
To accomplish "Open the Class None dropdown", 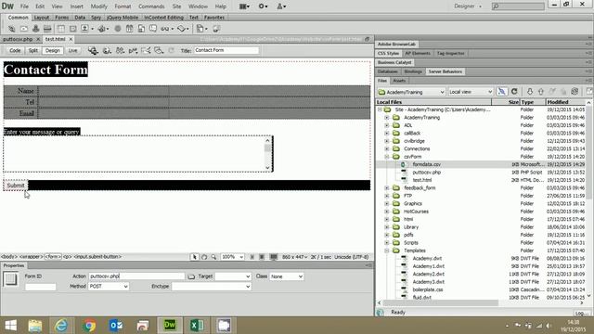I will [x=287, y=276].
